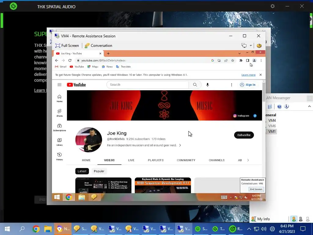
Task: Click the End Session button in Remote Assistance popup
Action: [256, 189]
